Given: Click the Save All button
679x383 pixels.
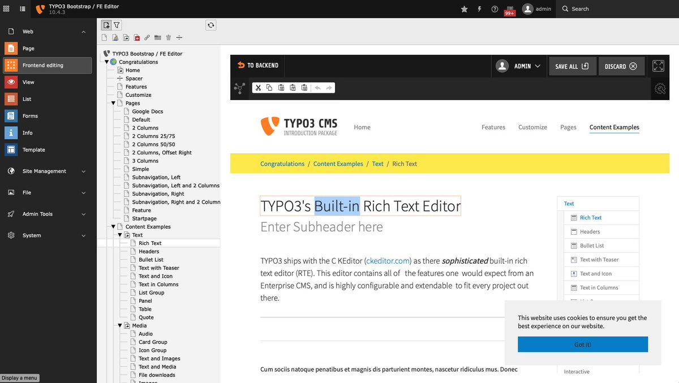Looking at the screenshot, I should (x=572, y=66).
